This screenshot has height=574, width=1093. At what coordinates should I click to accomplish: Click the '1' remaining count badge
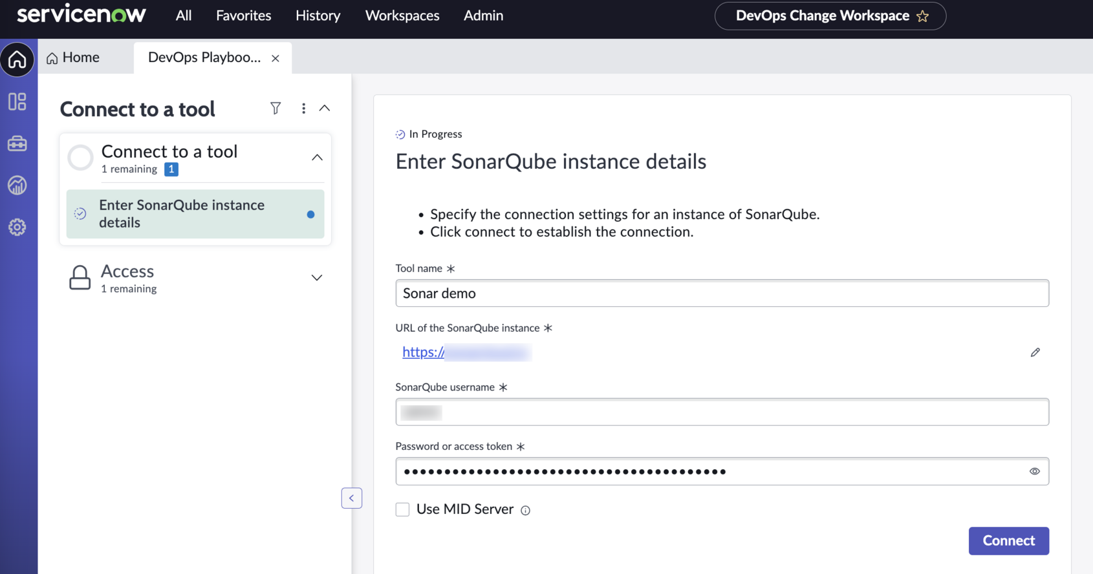tap(171, 169)
